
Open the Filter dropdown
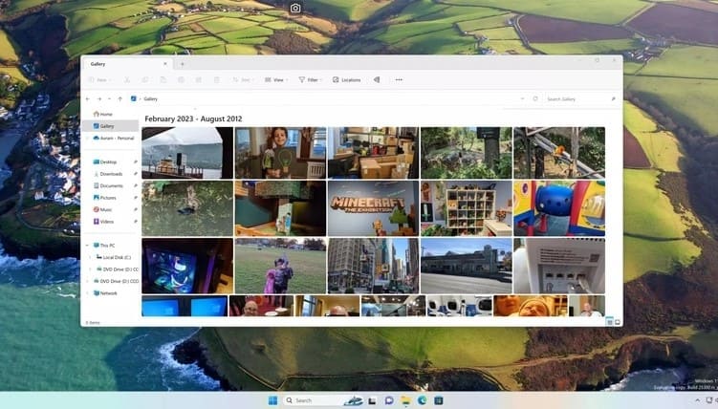point(311,80)
